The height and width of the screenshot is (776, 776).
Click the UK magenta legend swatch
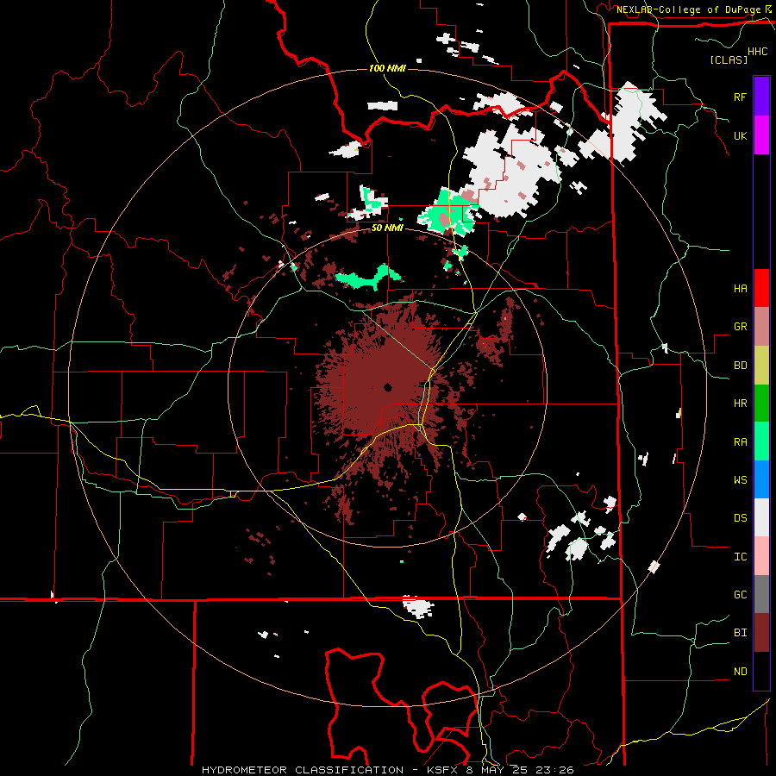[x=761, y=135]
